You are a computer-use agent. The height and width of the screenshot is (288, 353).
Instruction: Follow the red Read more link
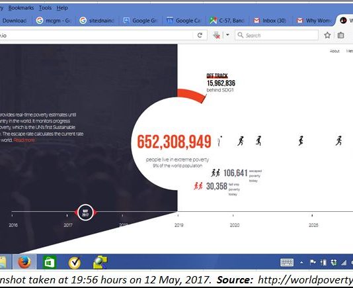click(x=24, y=140)
